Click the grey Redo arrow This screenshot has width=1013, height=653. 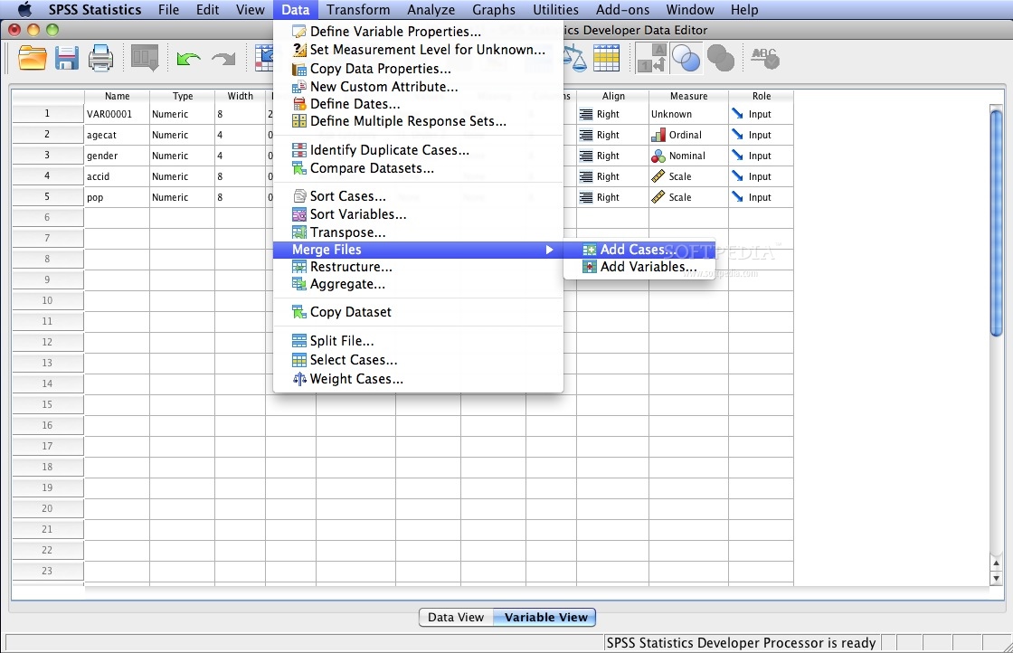point(223,59)
